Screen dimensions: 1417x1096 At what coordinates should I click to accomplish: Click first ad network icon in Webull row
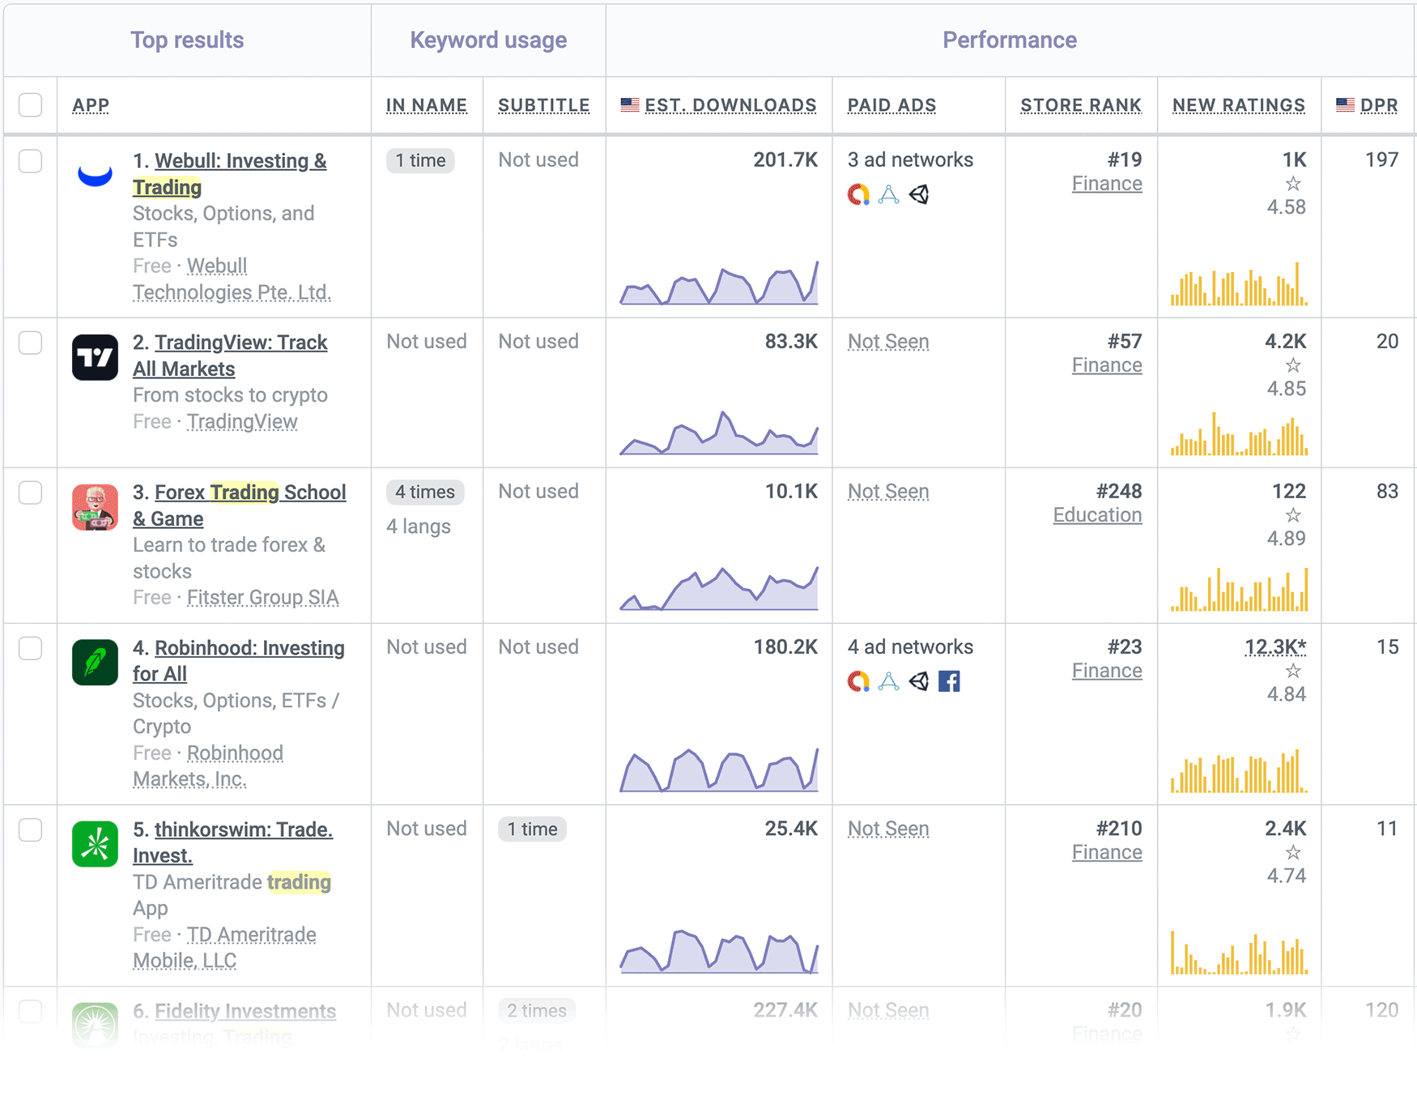pyautogui.click(x=858, y=194)
